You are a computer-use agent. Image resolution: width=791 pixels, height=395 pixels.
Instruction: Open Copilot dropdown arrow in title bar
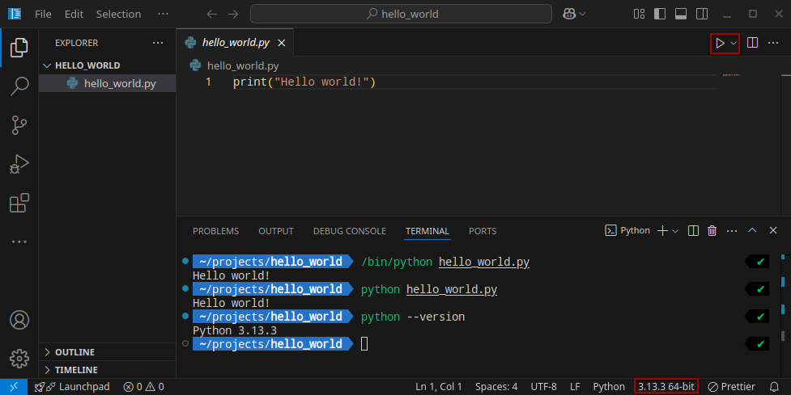pos(582,14)
